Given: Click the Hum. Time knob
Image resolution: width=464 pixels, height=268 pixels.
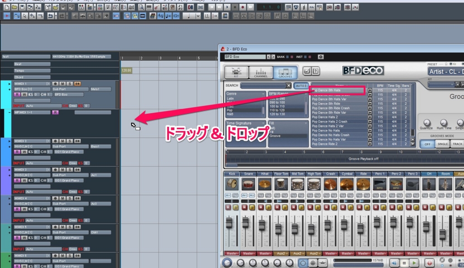Looking at the screenshot, I should click(x=443, y=123).
